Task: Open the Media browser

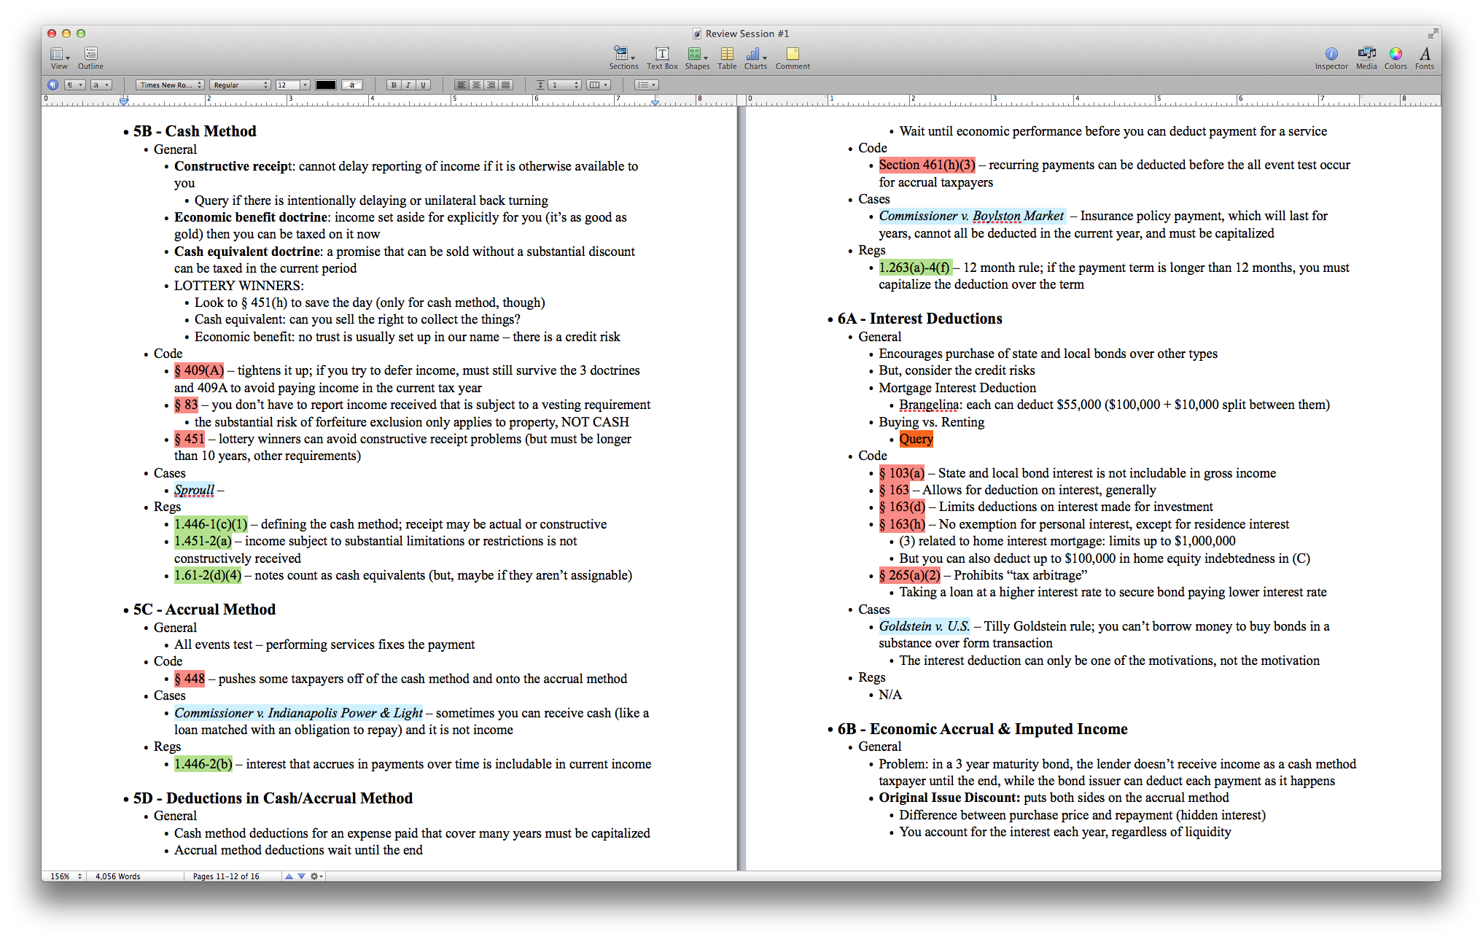Action: pos(1366,58)
